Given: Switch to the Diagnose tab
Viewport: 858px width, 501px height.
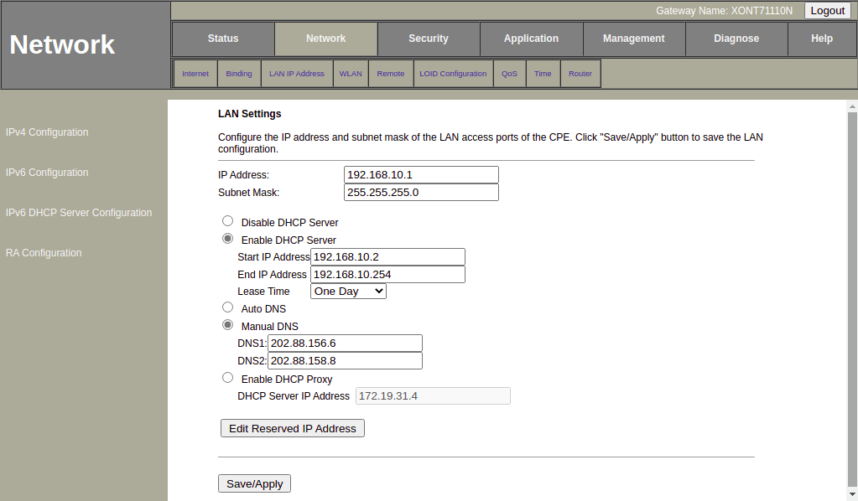Looking at the screenshot, I should tap(736, 39).
